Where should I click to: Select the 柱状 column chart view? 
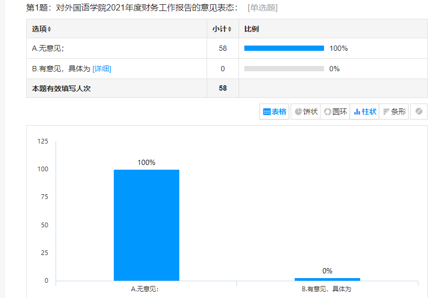(365, 112)
